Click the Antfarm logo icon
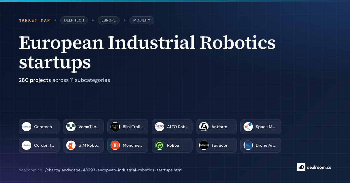The width and height of the screenshot is (350, 183). pyautogui.click(x=204, y=127)
